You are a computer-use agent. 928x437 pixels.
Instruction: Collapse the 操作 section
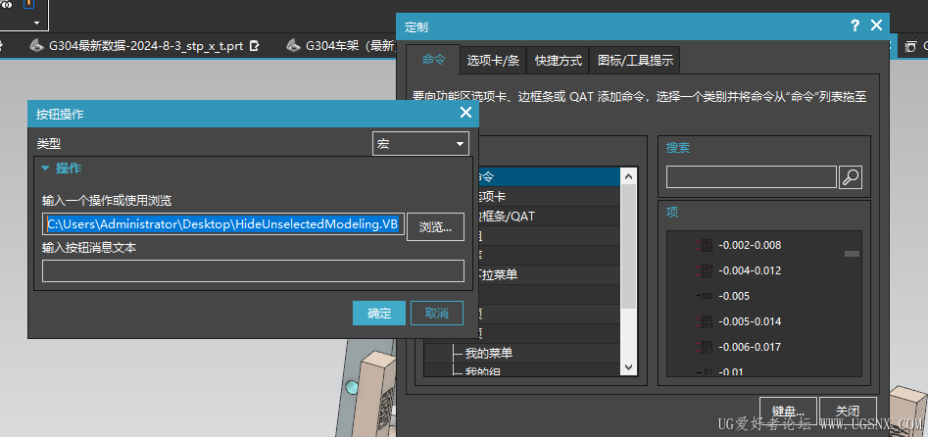coord(46,169)
